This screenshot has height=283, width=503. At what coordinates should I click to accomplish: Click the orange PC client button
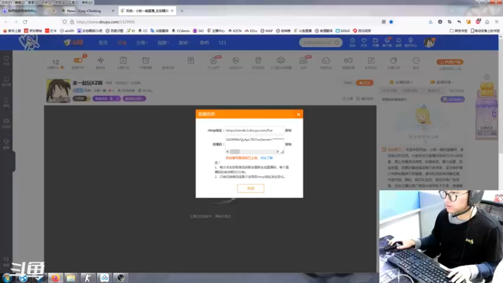pyautogui.click(x=450, y=62)
